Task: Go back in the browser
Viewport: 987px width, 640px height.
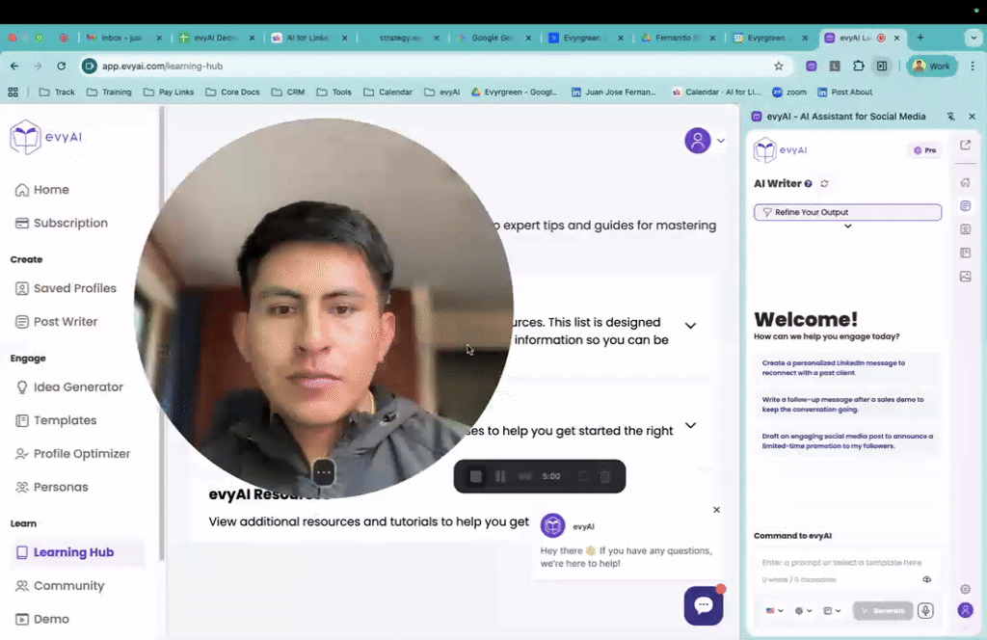Action: click(x=14, y=67)
